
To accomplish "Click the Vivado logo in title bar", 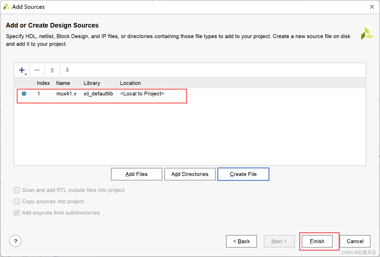I will click(7, 7).
